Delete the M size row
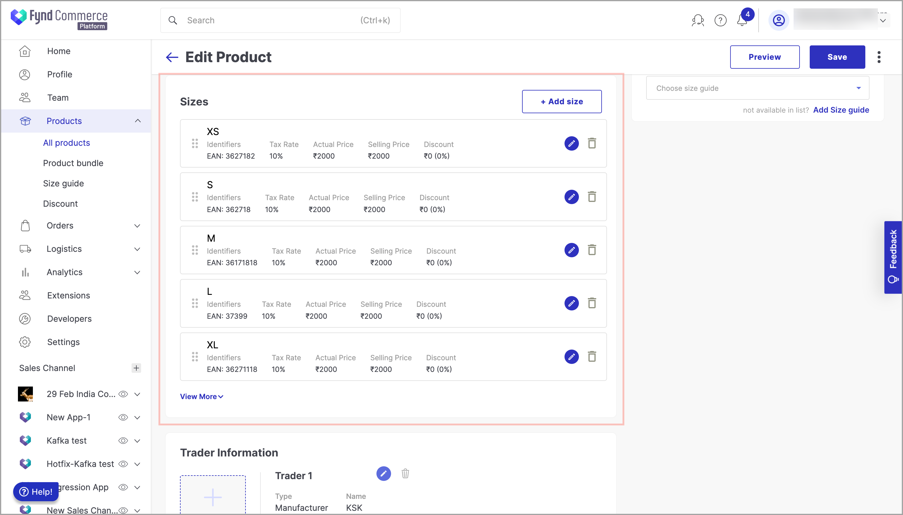 [592, 250]
